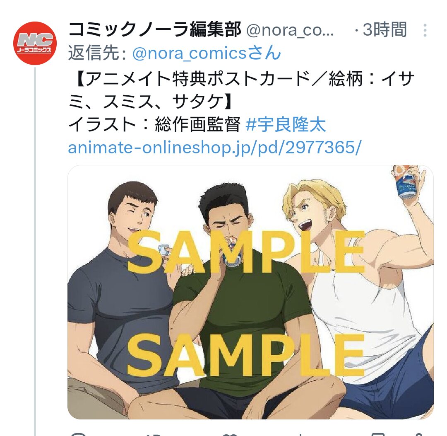The width and height of the screenshot is (447, 436).
Task: Visit the animate-onlineshop.jp/pd/2977365/ link
Action: click(x=215, y=148)
